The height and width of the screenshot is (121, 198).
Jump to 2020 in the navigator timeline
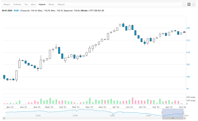click(75, 116)
